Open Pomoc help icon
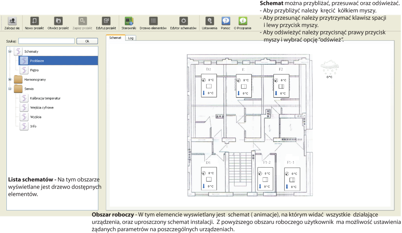Image resolution: width=402 pixels, height=233 pixels. [226, 21]
